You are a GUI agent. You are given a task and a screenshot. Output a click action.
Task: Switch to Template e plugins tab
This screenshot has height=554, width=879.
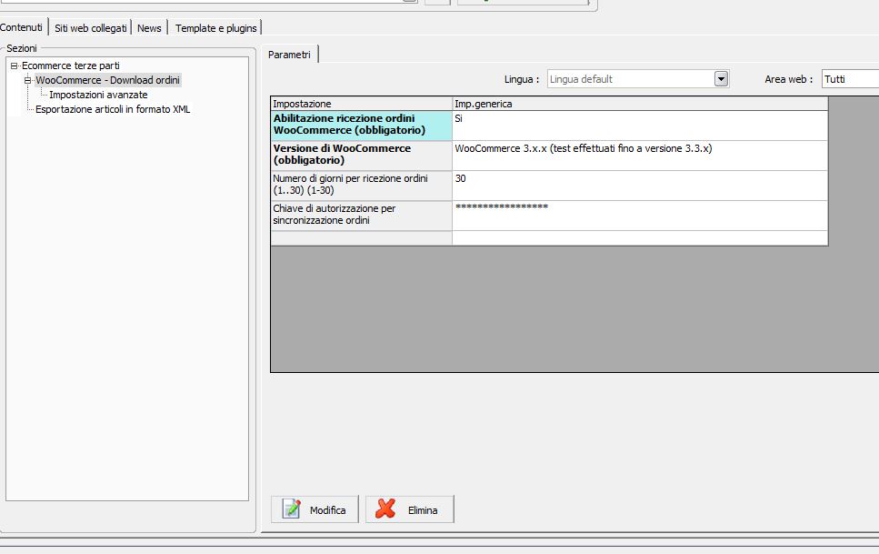coord(215,28)
